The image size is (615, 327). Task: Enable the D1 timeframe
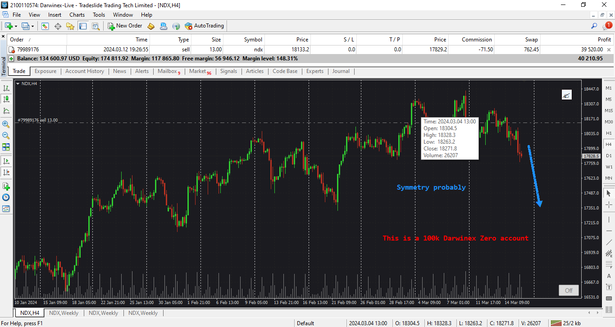[609, 156]
